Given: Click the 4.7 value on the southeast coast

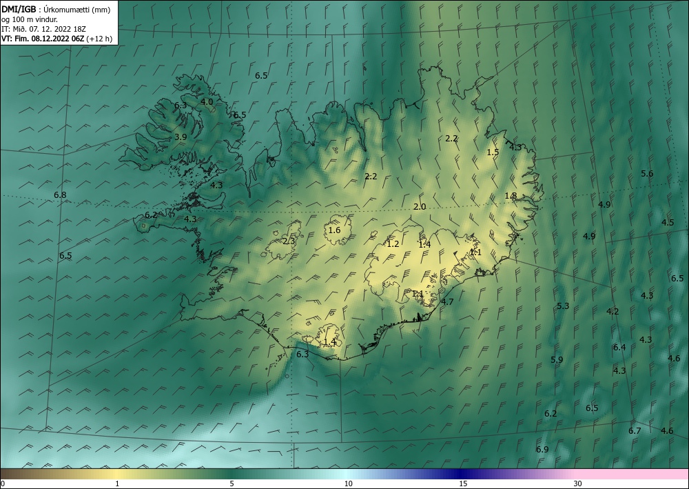Looking at the screenshot, I should [447, 301].
